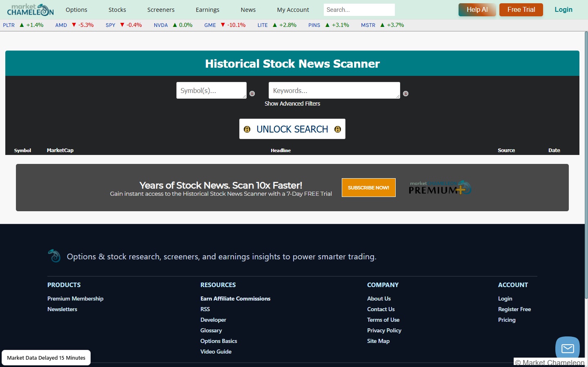Open Video Guide footer link
This screenshot has height=367, width=588.
216,352
